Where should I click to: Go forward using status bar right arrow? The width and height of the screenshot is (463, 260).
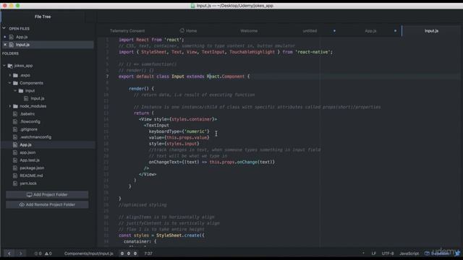(20, 253)
